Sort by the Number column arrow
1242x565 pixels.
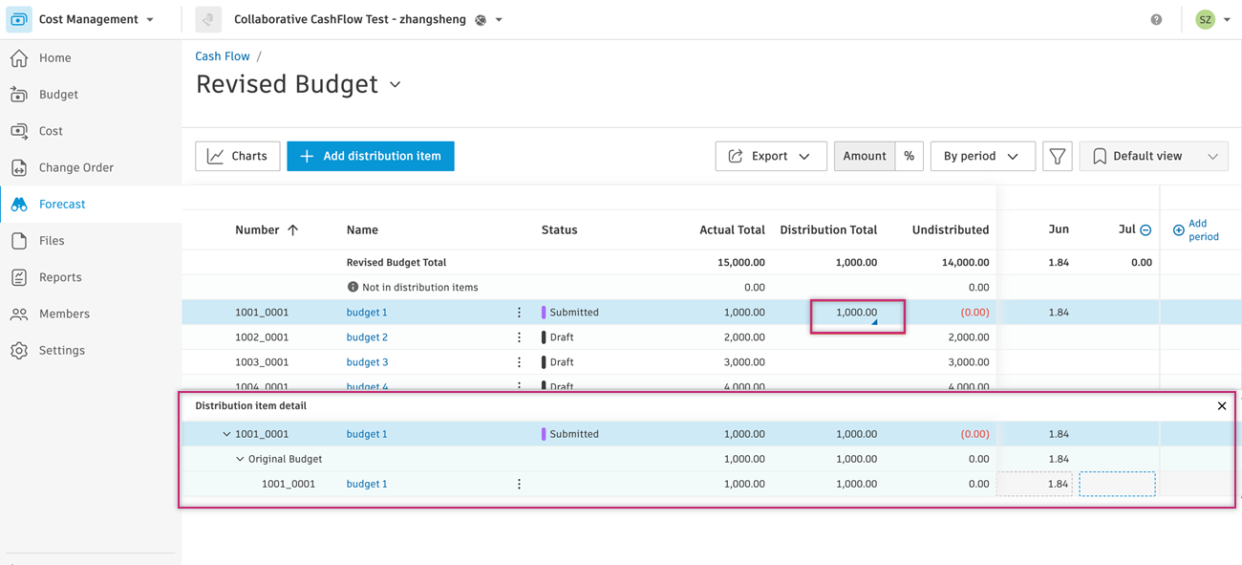click(293, 230)
